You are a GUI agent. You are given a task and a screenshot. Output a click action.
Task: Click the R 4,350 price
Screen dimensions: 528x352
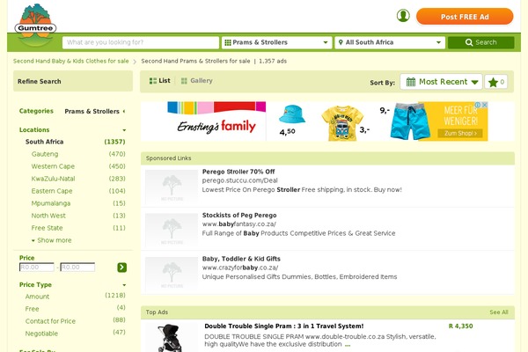(x=460, y=326)
